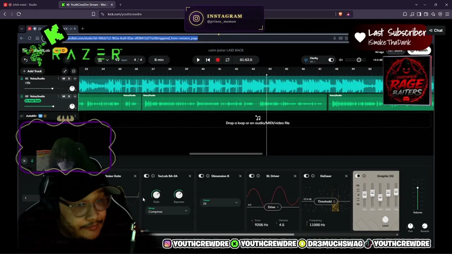Toggle the BL Driver effect power switch
This screenshot has height=254, width=452.
252,176
